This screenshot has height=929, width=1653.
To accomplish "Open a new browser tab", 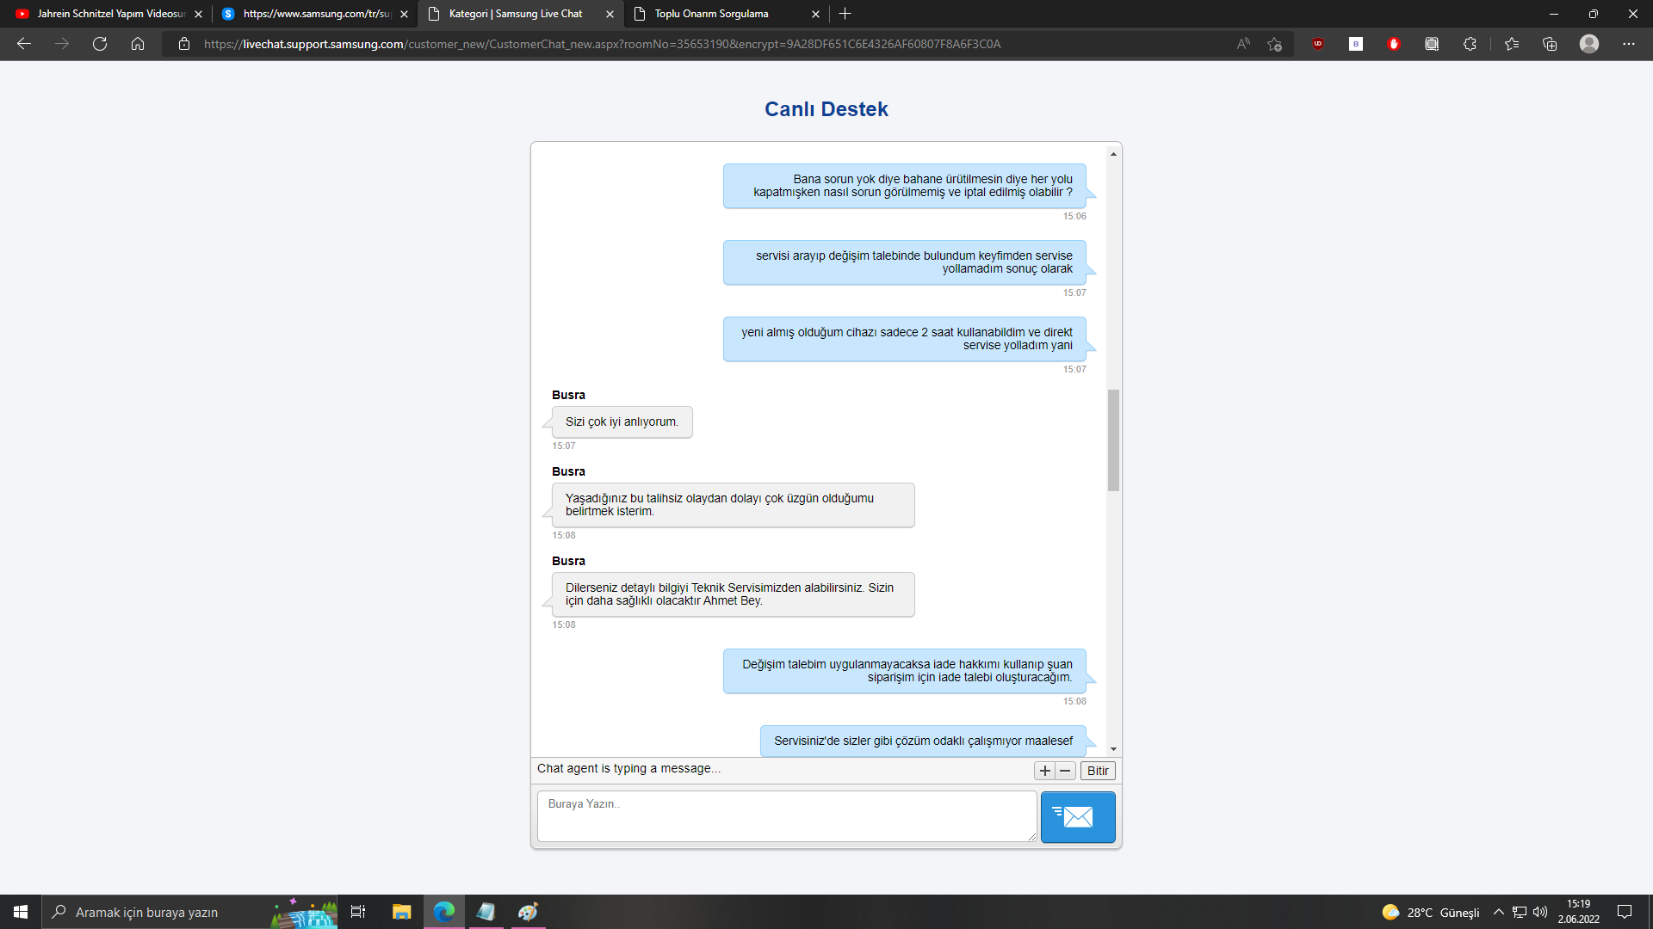I will click(845, 14).
